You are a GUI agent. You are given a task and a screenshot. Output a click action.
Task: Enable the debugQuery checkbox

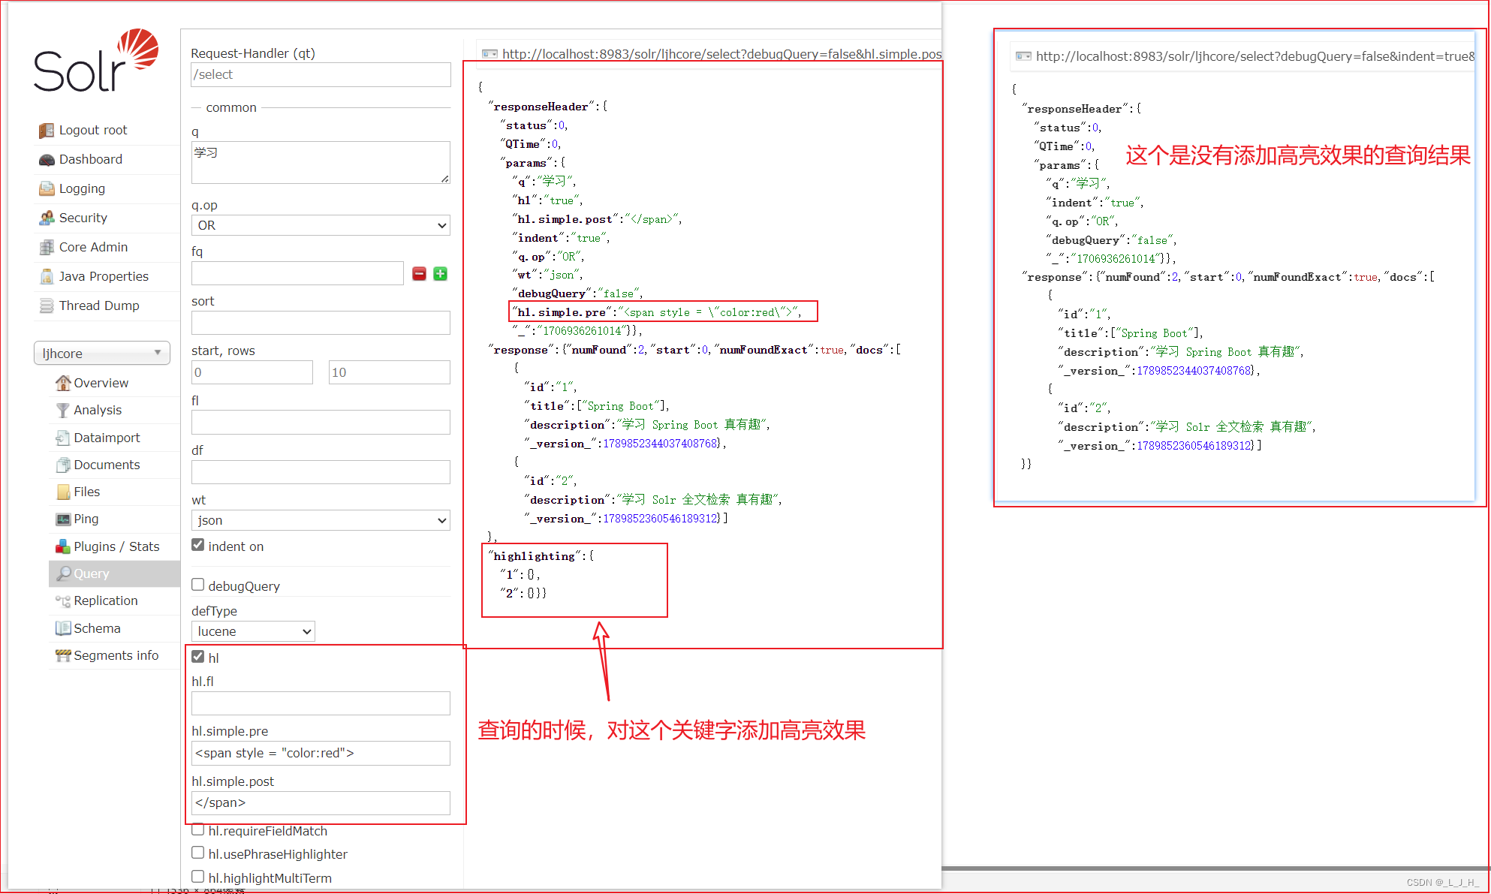coord(198,585)
